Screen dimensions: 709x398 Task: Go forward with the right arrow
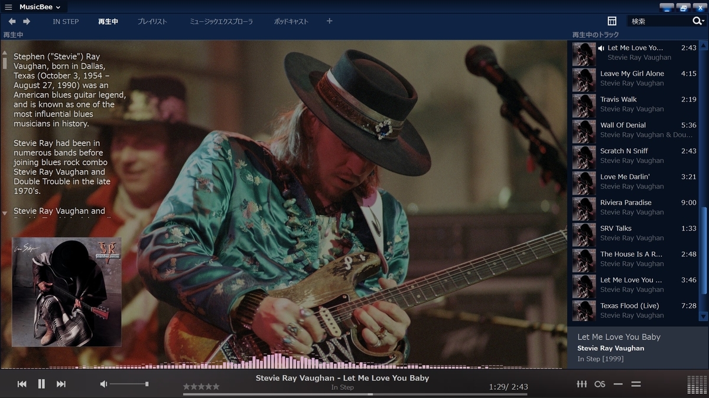(27, 21)
